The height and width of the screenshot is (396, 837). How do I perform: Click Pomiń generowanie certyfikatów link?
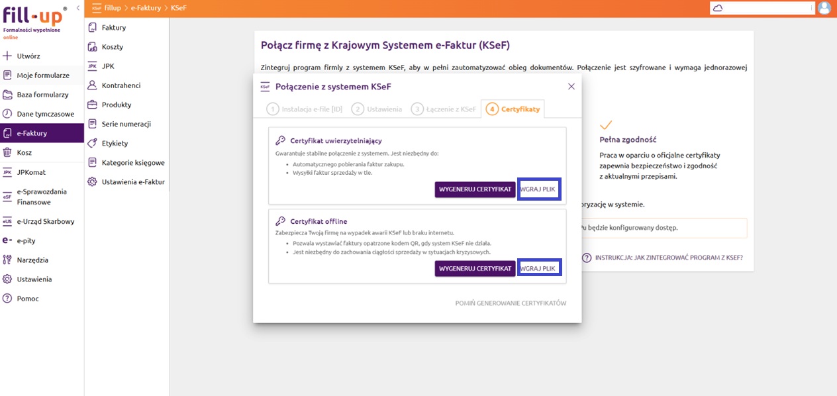click(510, 303)
